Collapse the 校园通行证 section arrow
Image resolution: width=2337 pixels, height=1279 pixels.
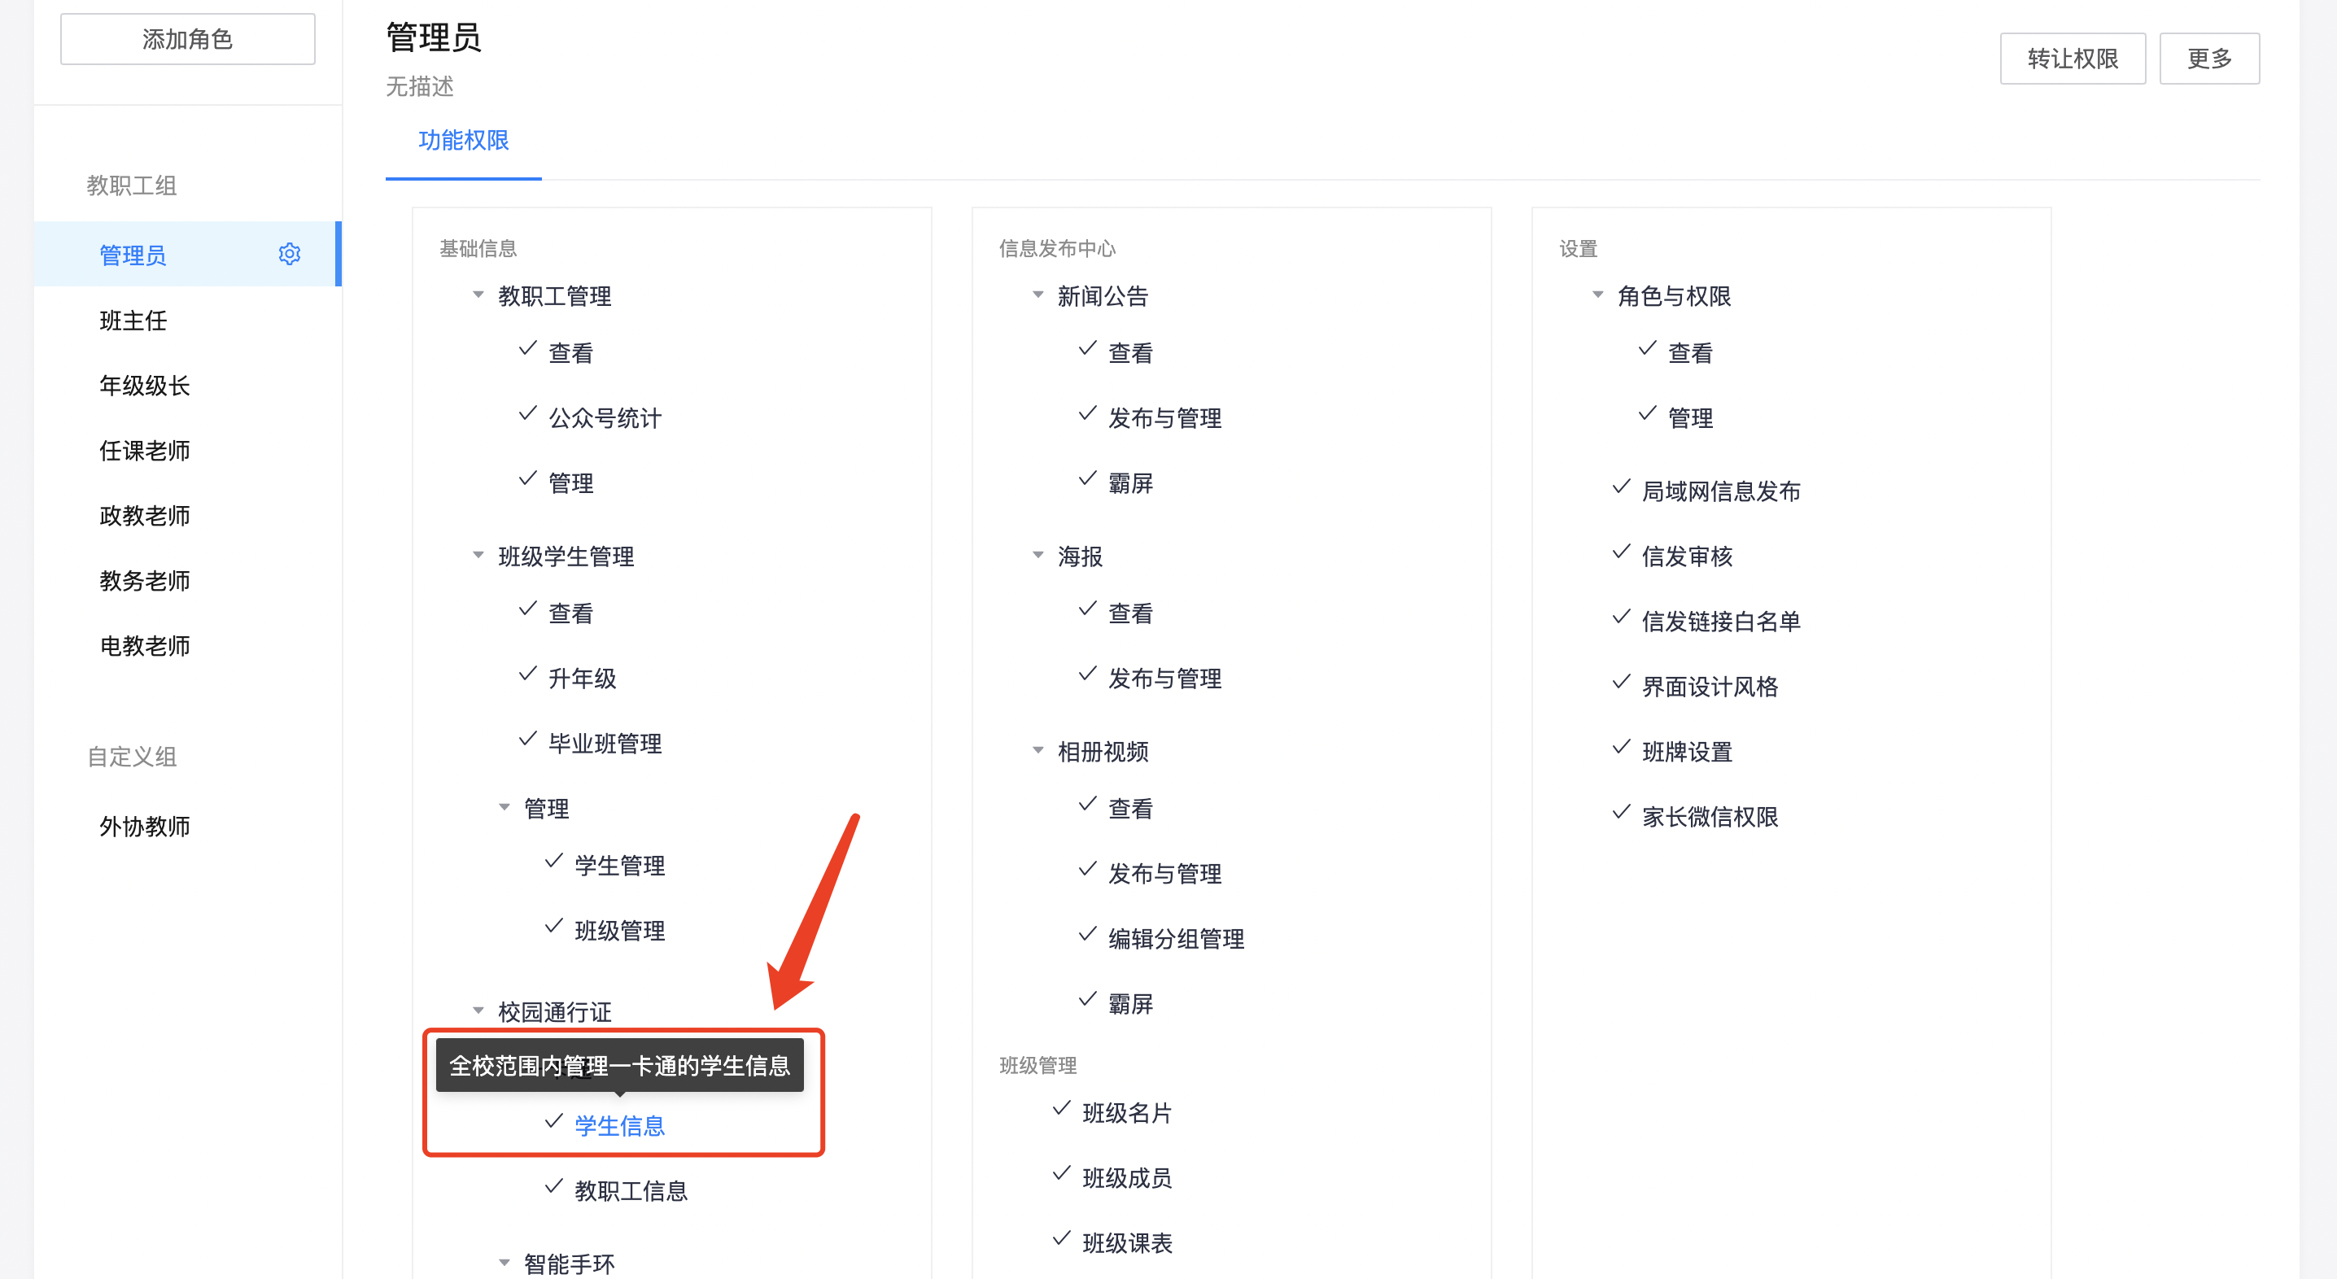coord(478,1011)
